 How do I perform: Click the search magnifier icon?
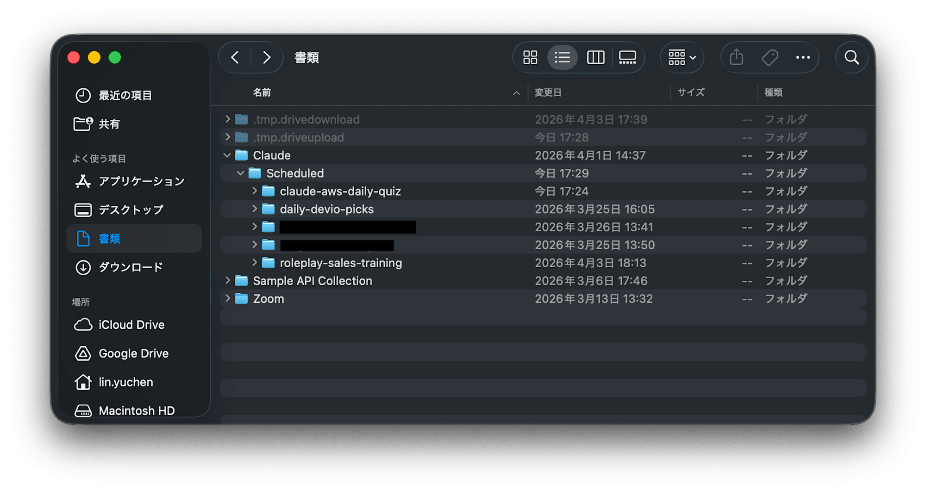coord(851,57)
